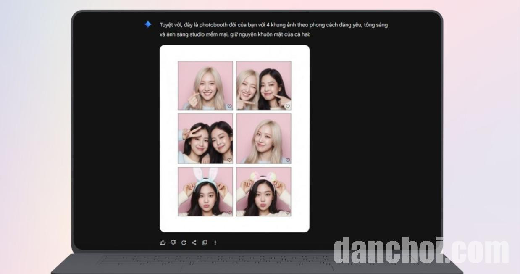Click the heart icon in the middle-right photo
Screen dimensions: 520x274
click(x=288, y=160)
